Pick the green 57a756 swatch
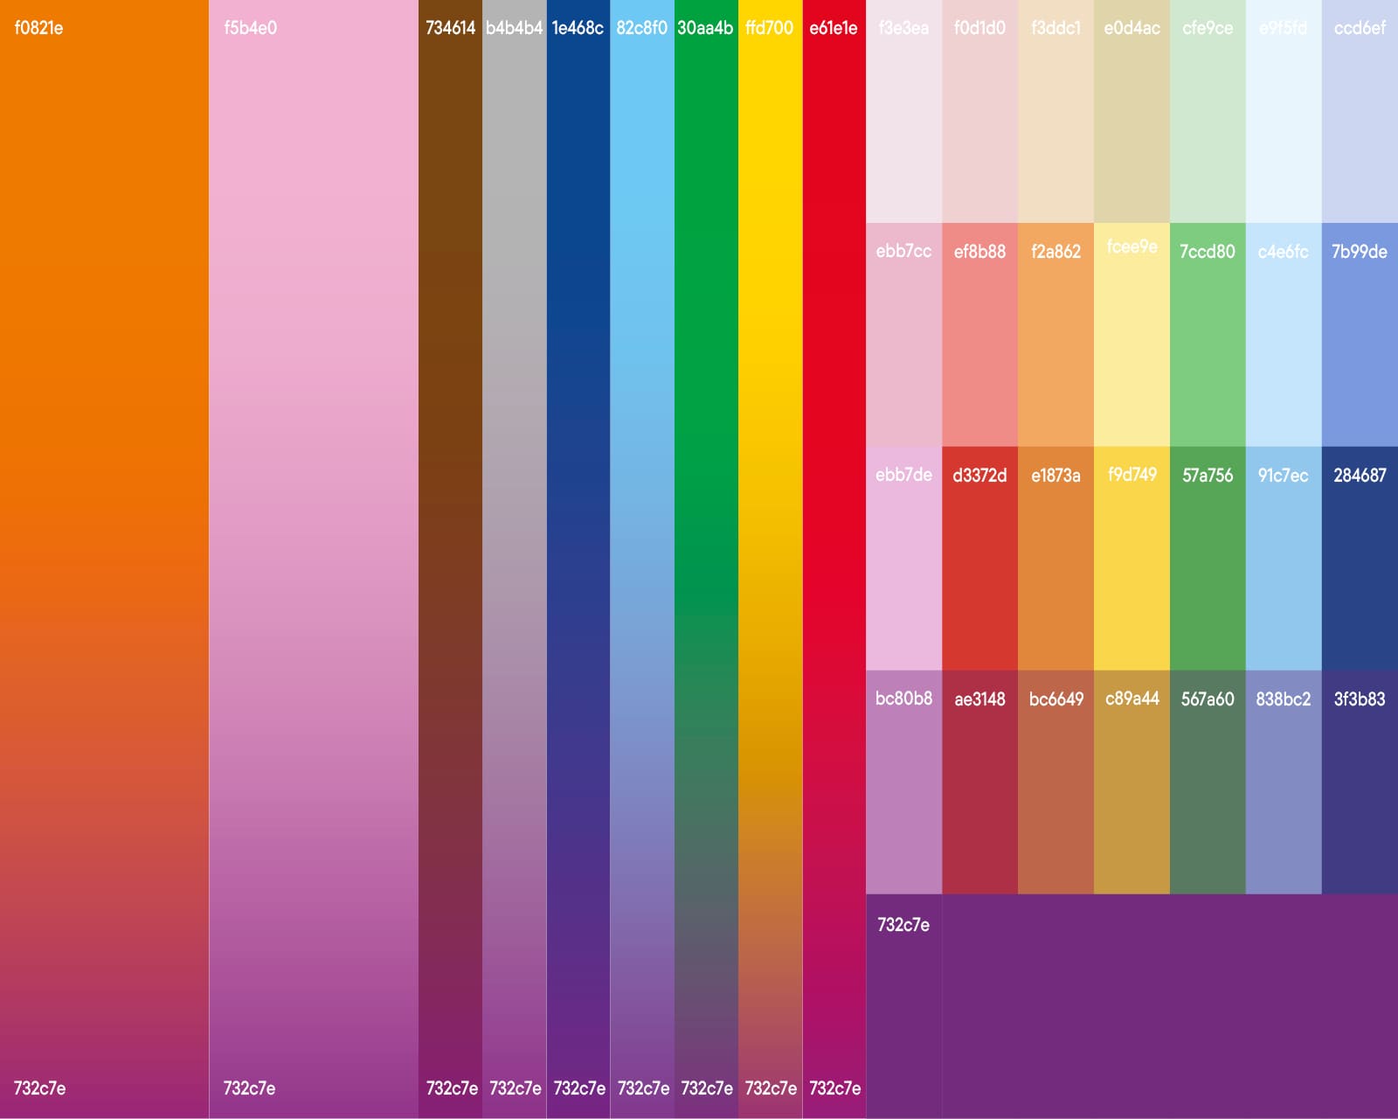The image size is (1398, 1119). tap(1208, 559)
